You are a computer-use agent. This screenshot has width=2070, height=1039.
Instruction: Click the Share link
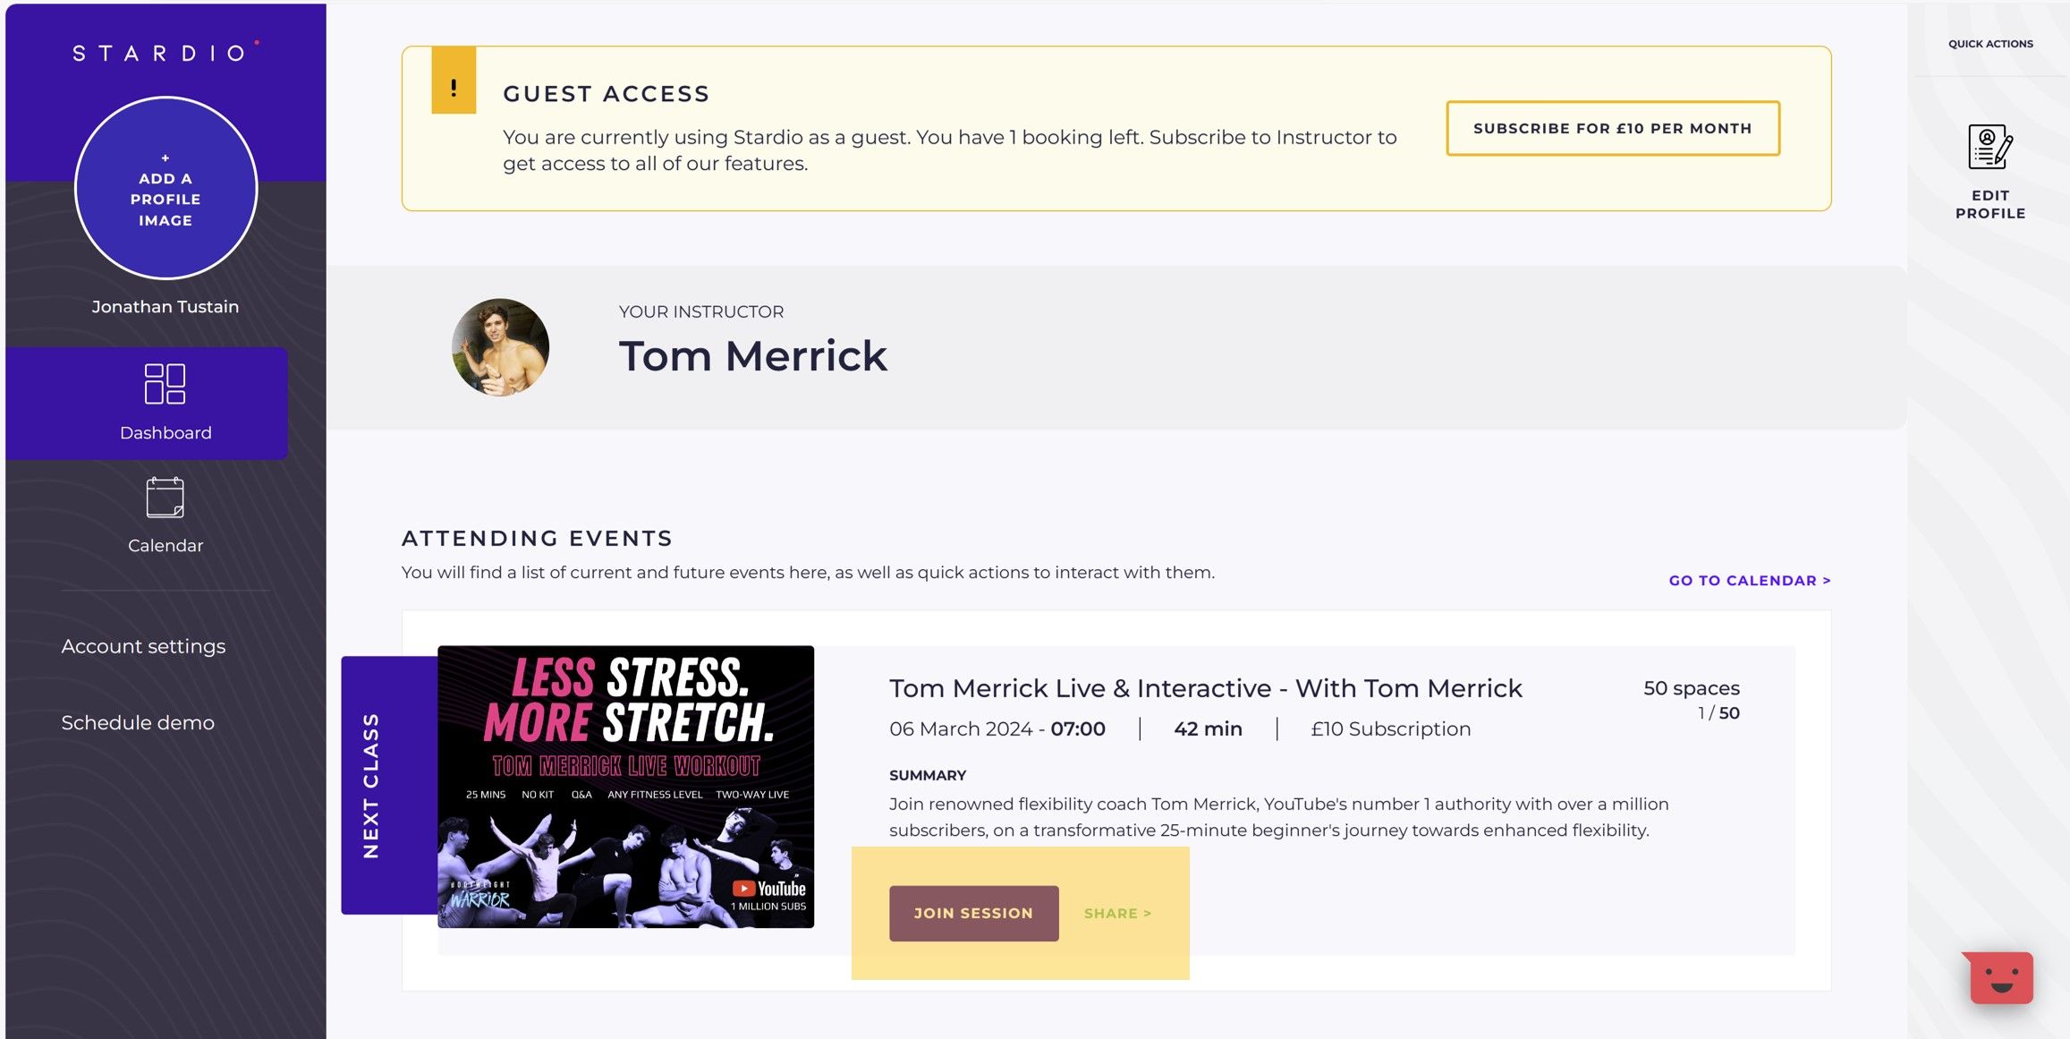1117,914
